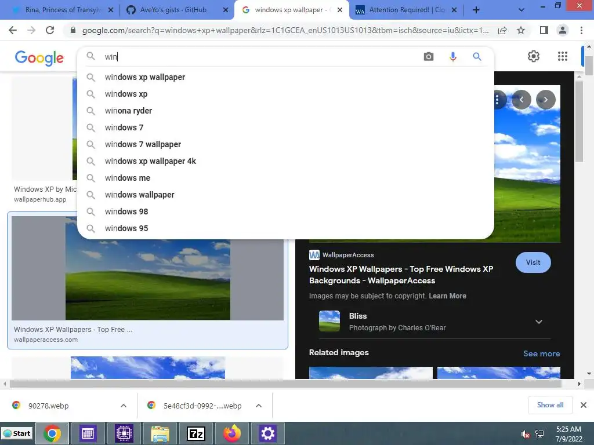Click See more related images
594x445 pixels.
coord(541,353)
